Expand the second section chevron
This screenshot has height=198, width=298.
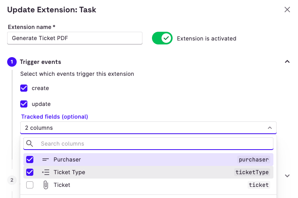[x=287, y=176]
